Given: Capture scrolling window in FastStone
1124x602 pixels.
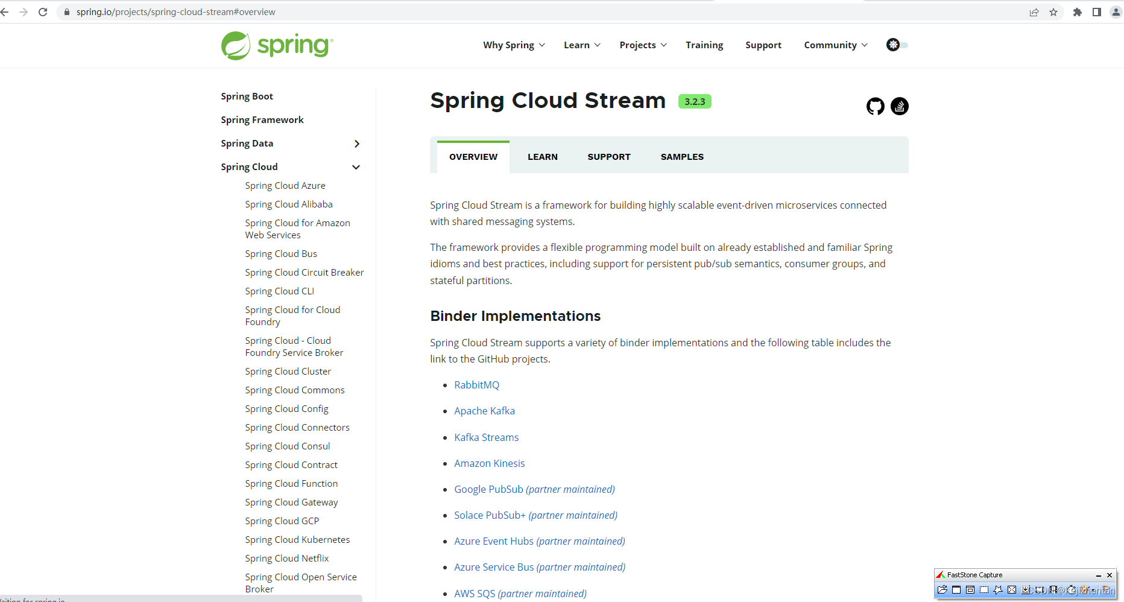Looking at the screenshot, I should click(x=1026, y=590).
